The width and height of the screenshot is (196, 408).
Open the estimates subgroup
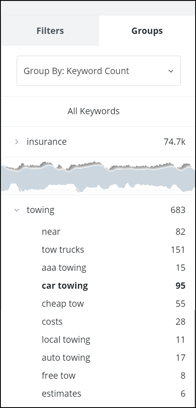tap(113, 393)
